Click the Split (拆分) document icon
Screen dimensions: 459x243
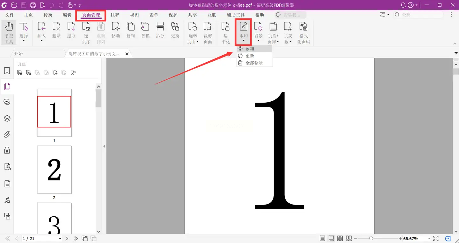160,30
